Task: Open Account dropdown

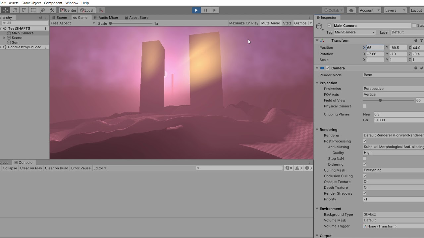Action: [369, 10]
